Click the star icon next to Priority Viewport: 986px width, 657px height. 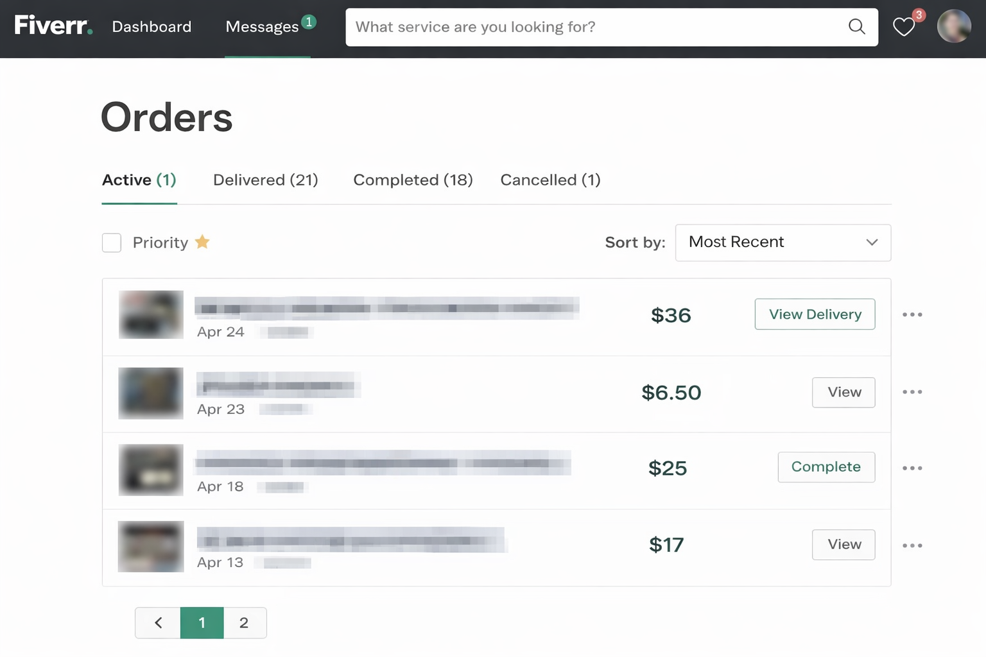202,242
